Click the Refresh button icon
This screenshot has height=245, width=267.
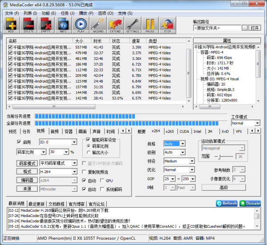[x=227, y=203]
